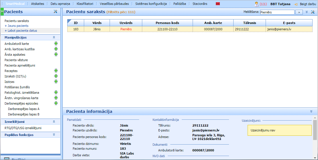Add new Ārsta apskates via plus icon
The height and width of the screenshot is (160, 318).
tap(56, 55)
